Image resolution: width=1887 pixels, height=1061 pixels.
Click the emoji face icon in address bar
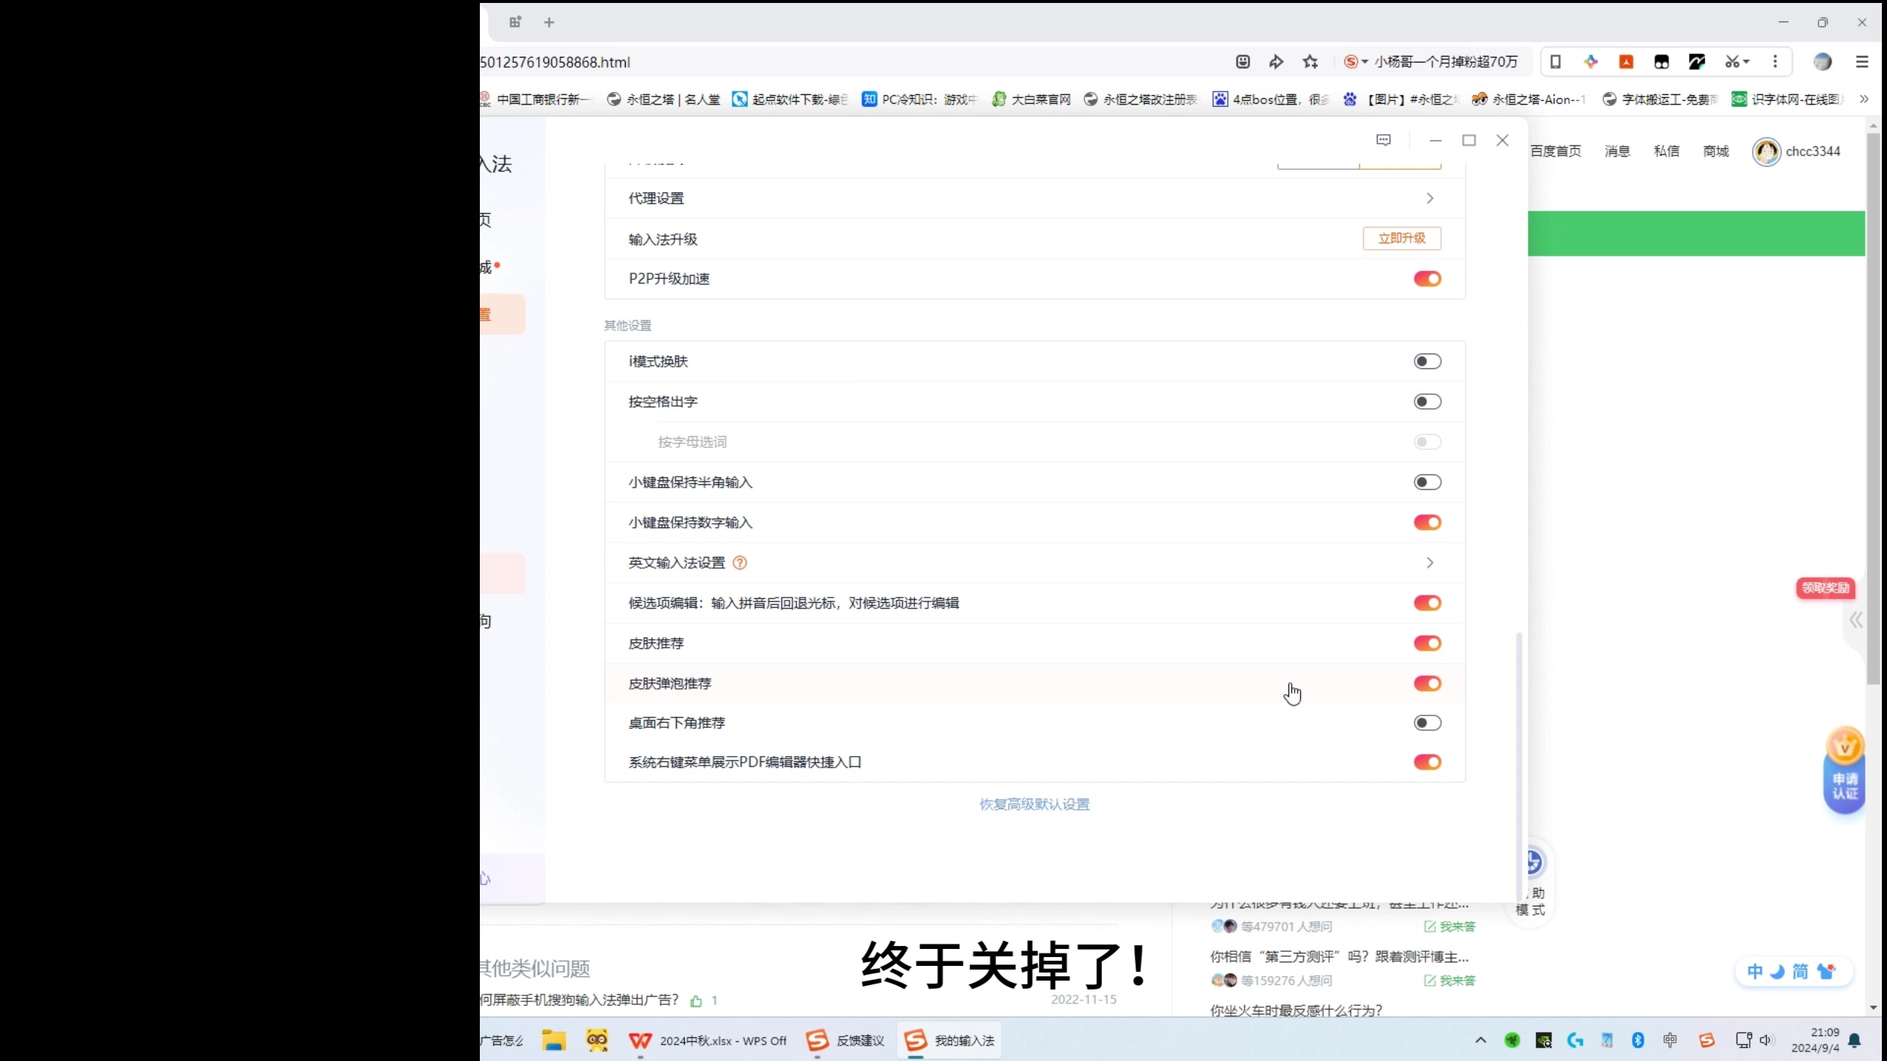pos(1243,62)
